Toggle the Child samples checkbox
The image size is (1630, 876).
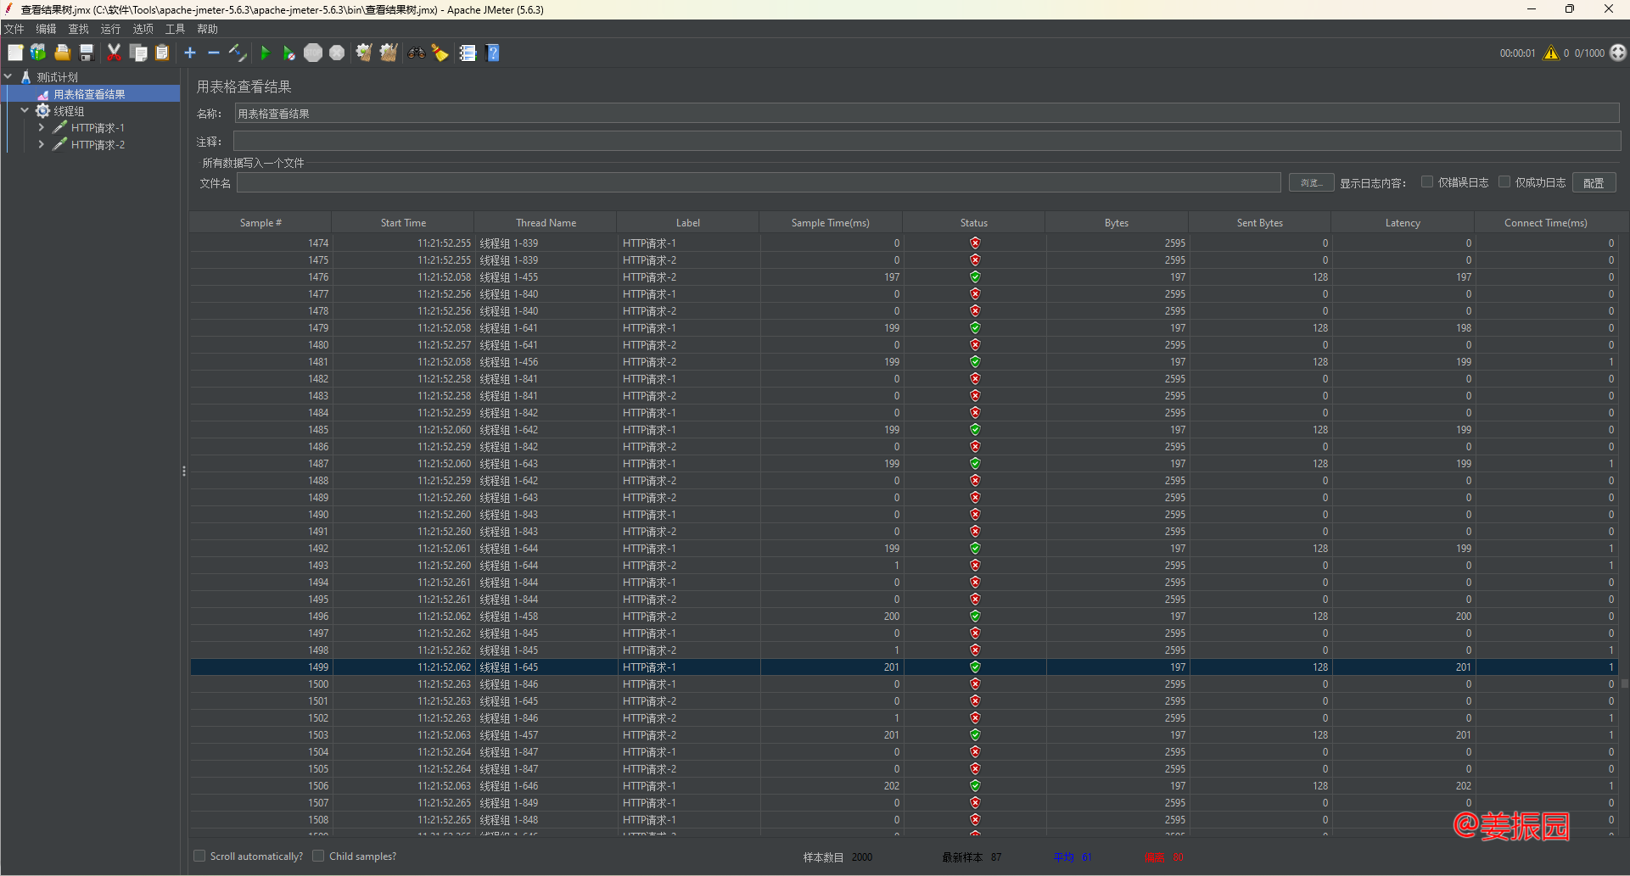(x=318, y=856)
